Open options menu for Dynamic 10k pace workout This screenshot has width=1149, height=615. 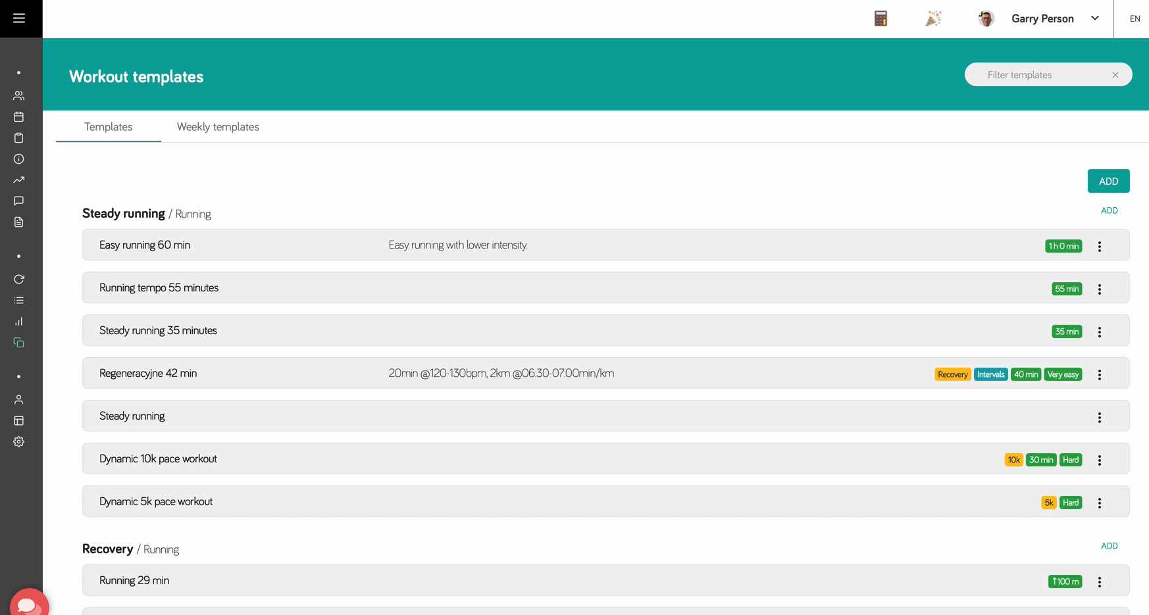click(1099, 460)
